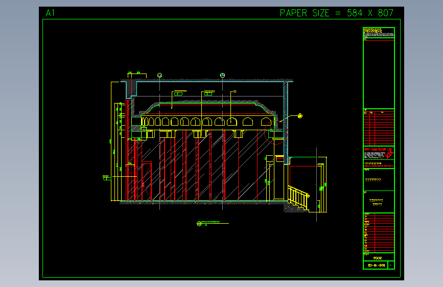Click the red detail callout circle at the column capital

(x=276, y=132)
